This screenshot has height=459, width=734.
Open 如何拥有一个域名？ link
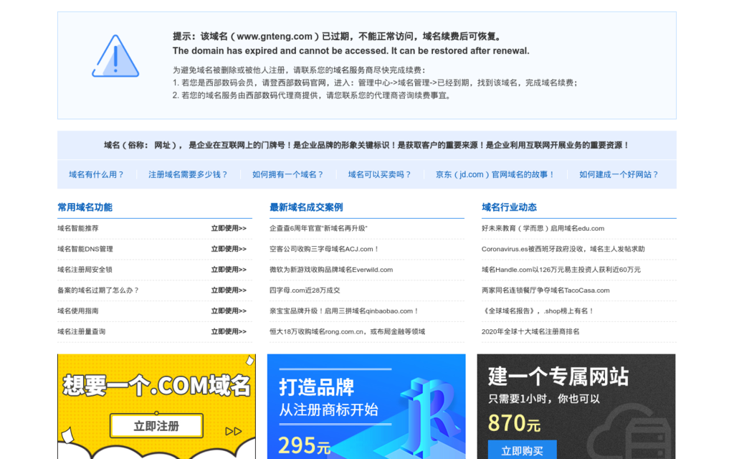(287, 174)
